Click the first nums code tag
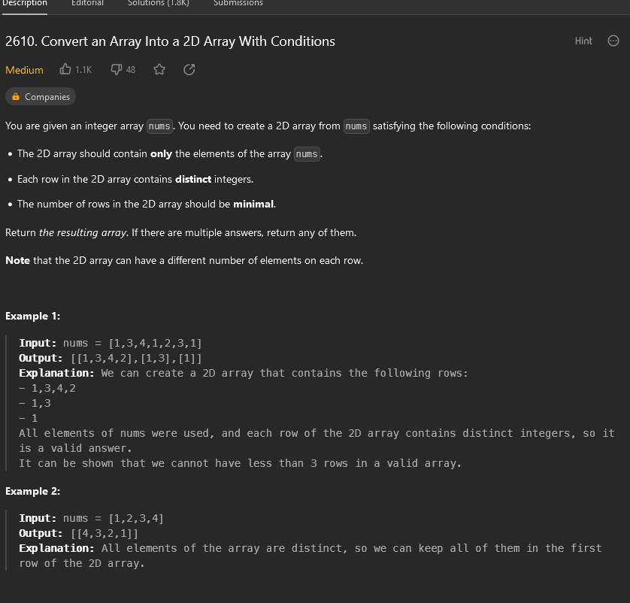The image size is (630, 603). [159, 126]
